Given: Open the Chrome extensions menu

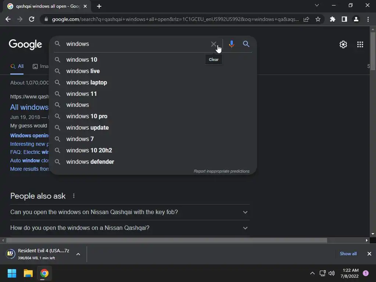Looking at the screenshot, I should coord(332,19).
